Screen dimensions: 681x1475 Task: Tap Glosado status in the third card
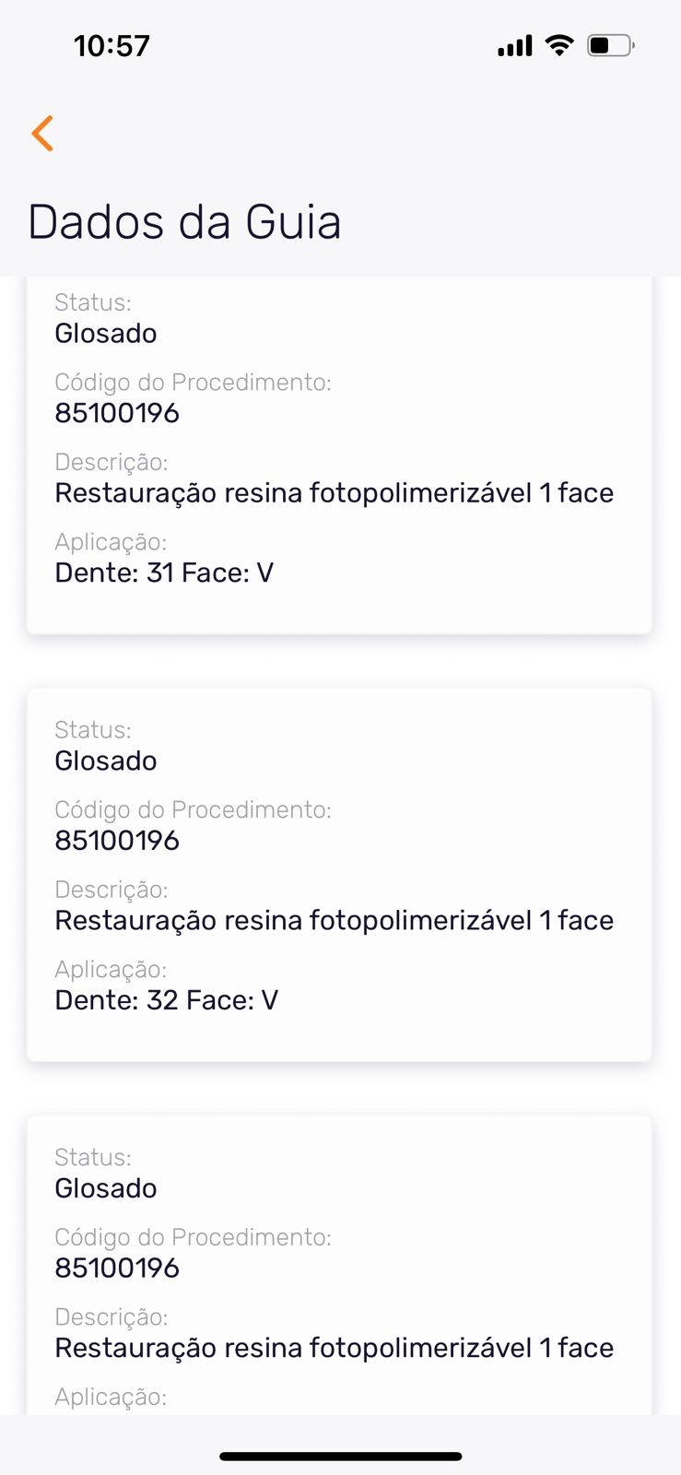106,1189
